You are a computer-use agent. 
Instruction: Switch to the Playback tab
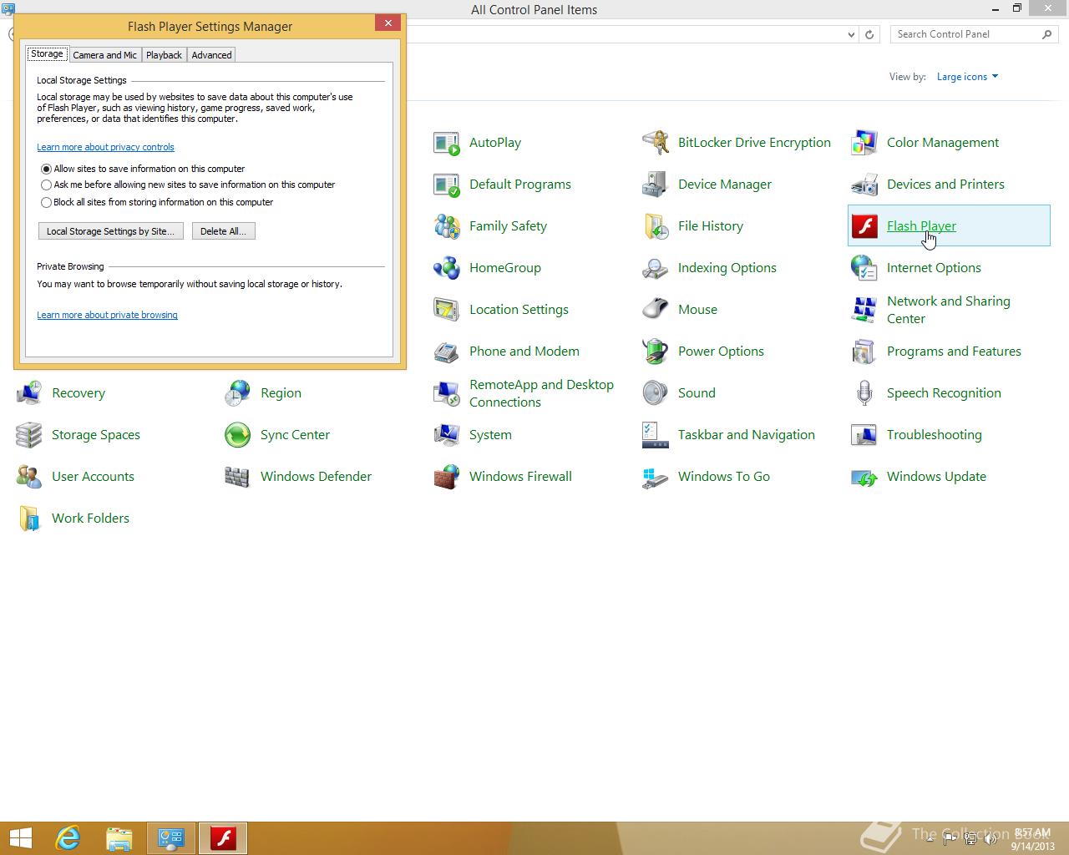[164, 55]
